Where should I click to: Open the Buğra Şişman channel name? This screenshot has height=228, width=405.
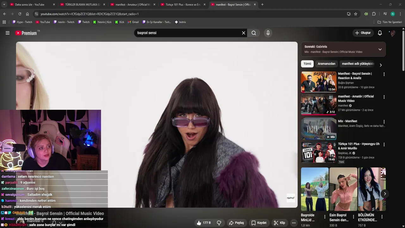point(346,83)
